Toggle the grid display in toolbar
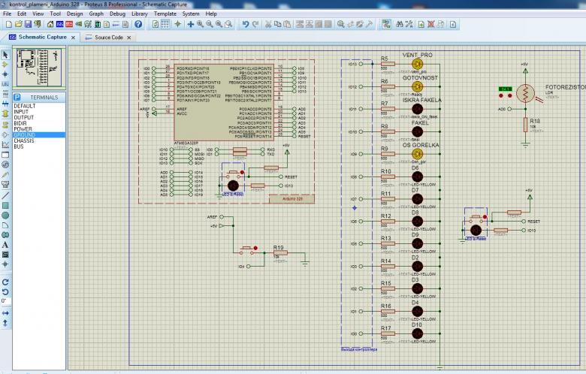 pyautogui.click(x=165, y=24)
